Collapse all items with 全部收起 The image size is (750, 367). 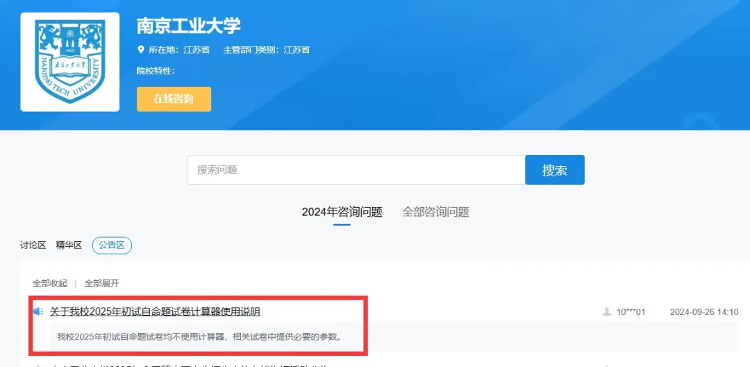click(50, 284)
